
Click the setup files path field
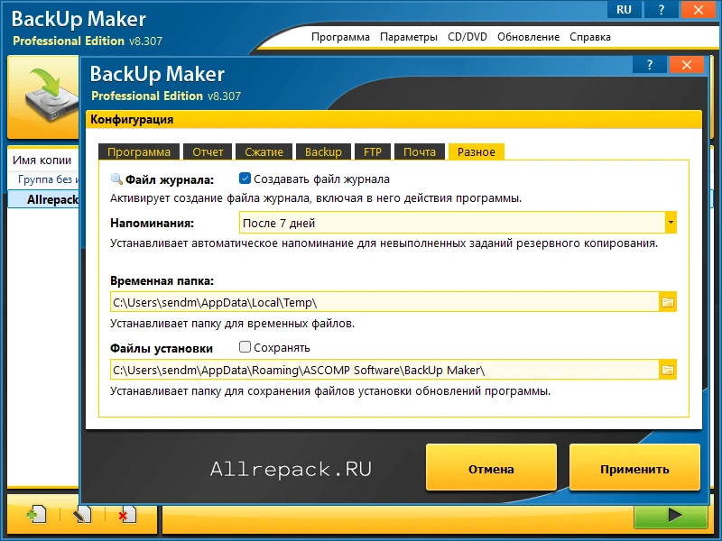[x=384, y=370]
